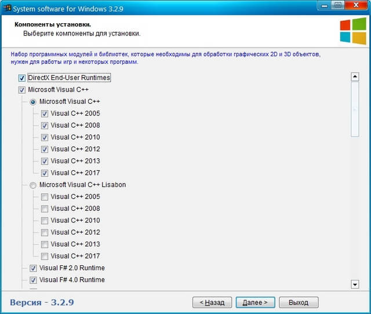Viewport: 371px width, 314px height.
Task: Click the scrollbar down arrow
Action: point(355,284)
